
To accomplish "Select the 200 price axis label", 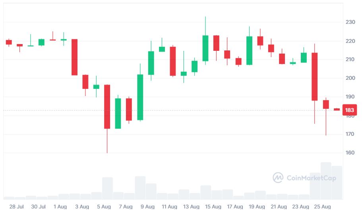I will point(350,78).
